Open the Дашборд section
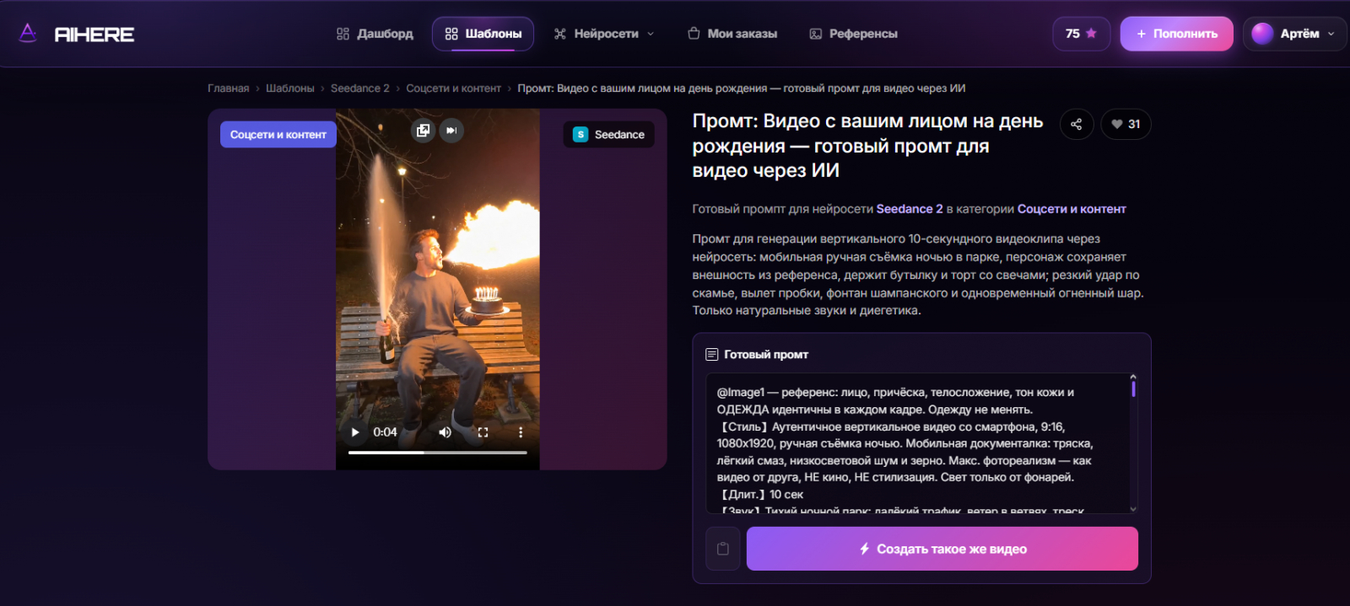 tap(375, 34)
